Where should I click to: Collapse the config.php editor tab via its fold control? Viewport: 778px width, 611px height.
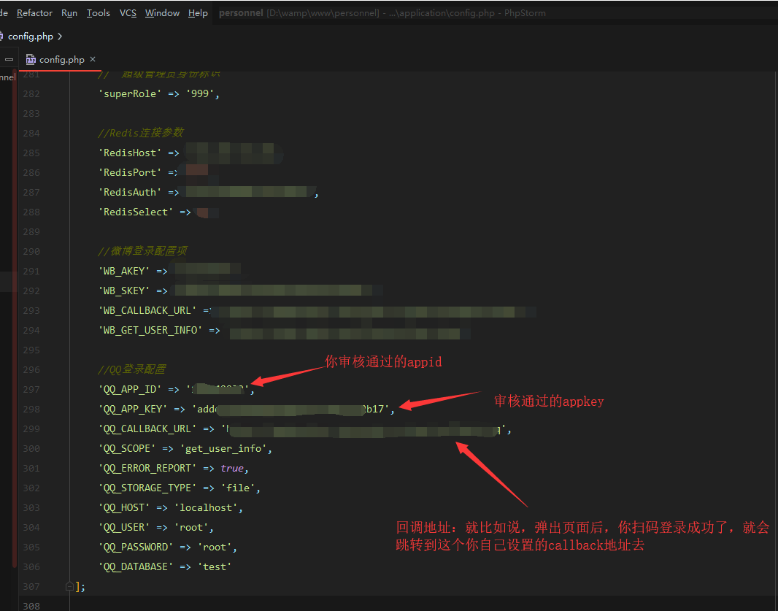(9, 58)
